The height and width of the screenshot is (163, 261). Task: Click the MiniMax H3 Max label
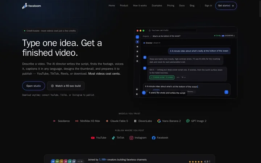(x=90, y=121)
